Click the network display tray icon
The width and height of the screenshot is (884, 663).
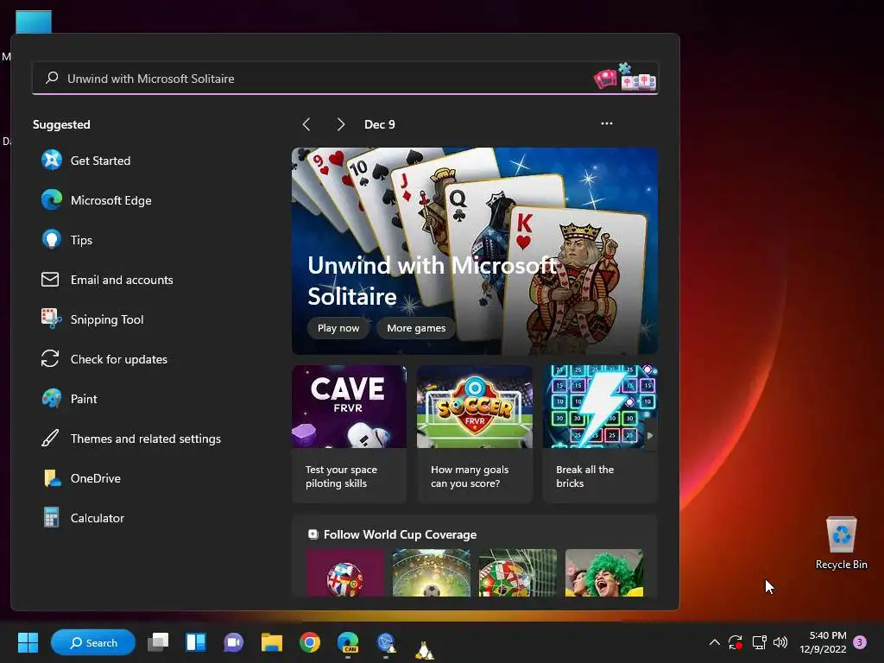(x=759, y=642)
